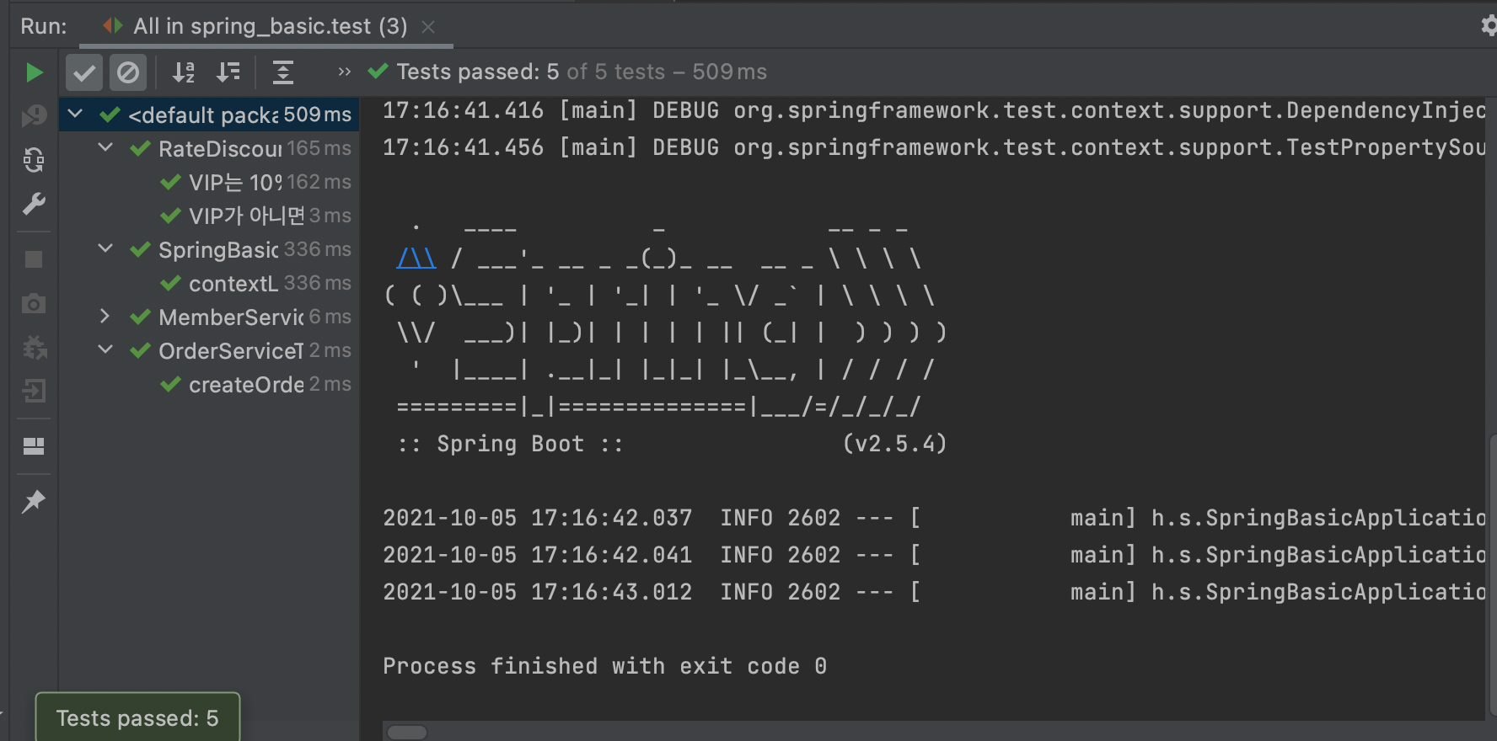Click the green Rerun tests play button

[x=34, y=73]
